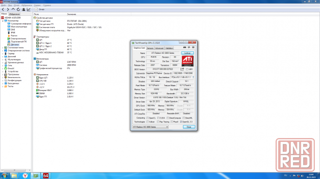This screenshot has height=179, width=320.
Task: Click BIOS export share icon in GPU-Z
Action: [x=182, y=69]
